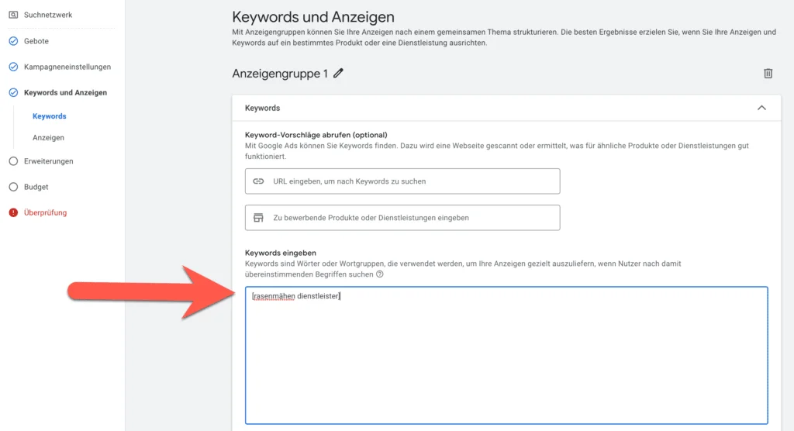Select the Keywords sub-item
Viewport: 794px width, 431px height.
point(49,116)
